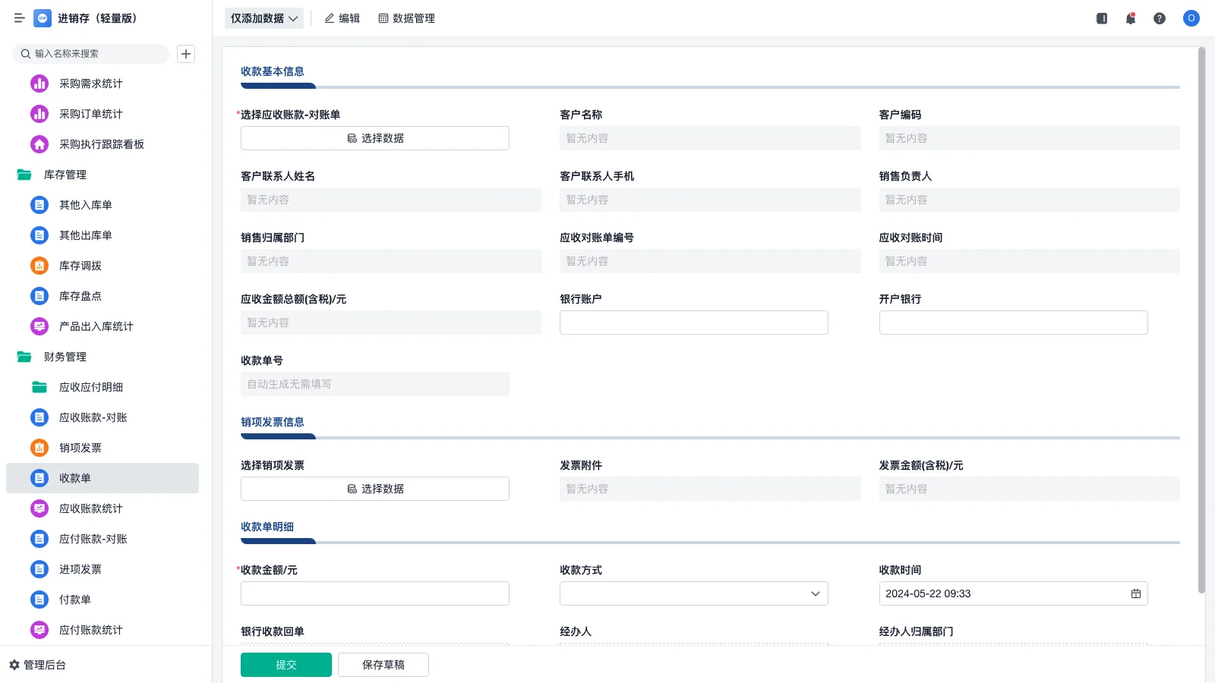Click the plus icon beside the search box

tap(186, 54)
